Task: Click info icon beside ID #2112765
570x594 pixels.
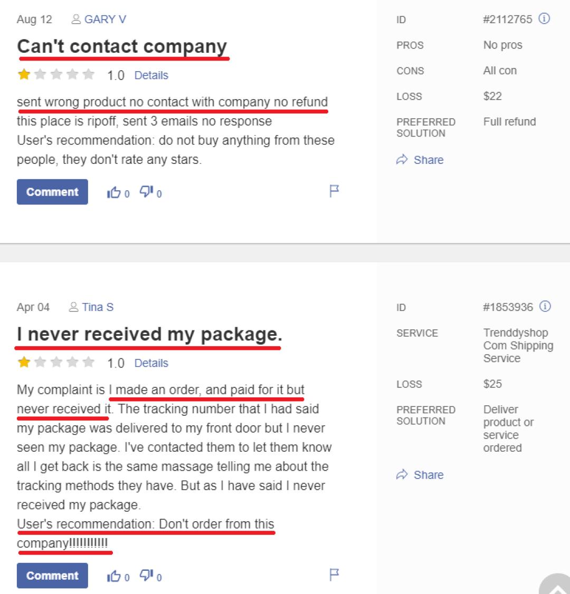Action: (544, 19)
